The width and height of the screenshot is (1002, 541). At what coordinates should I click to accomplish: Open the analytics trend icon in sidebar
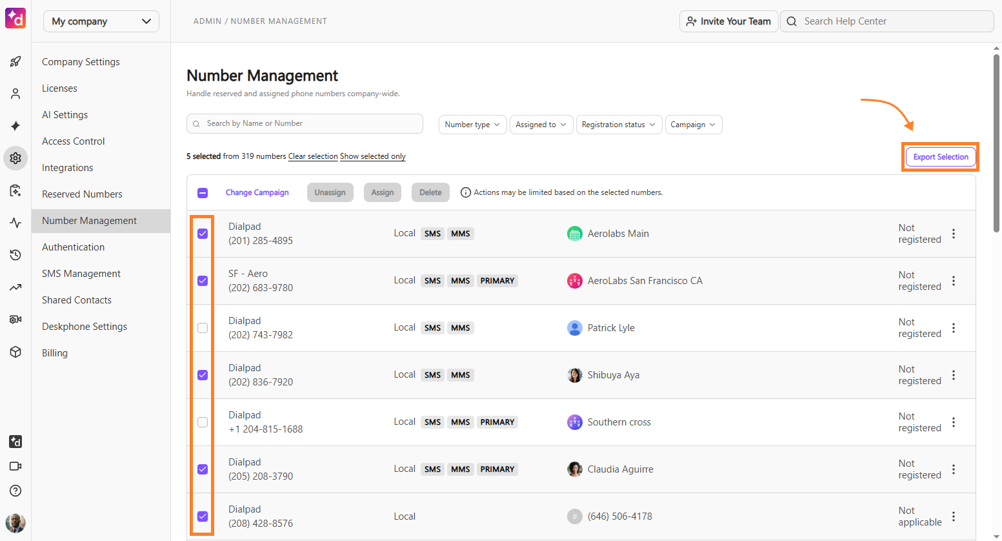(x=15, y=287)
